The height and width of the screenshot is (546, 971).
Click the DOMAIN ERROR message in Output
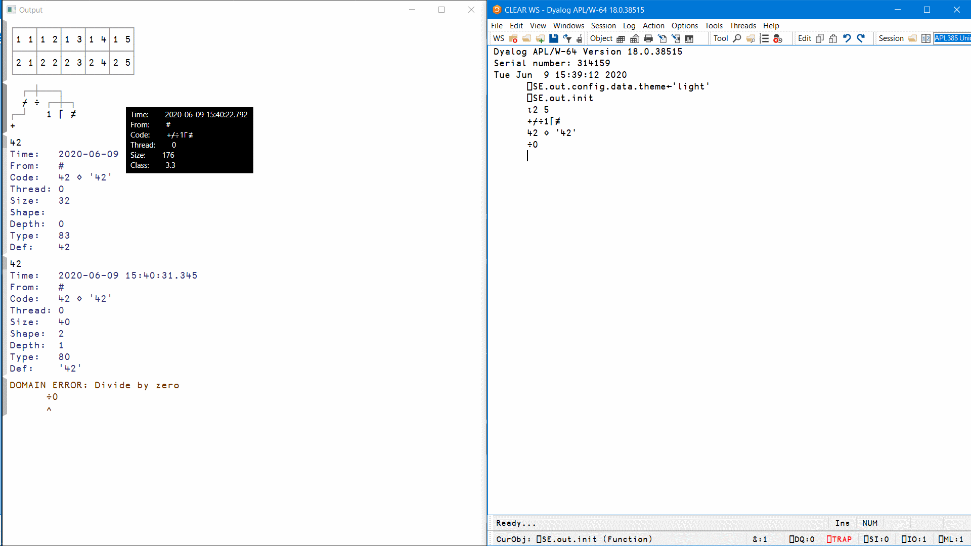tap(94, 385)
